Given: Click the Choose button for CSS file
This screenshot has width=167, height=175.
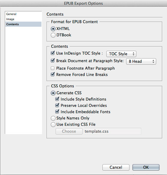Looking at the screenshot, I should [69, 131].
